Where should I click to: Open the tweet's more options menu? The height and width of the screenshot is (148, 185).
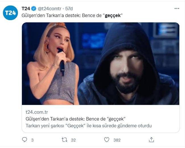[x=177, y=9]
